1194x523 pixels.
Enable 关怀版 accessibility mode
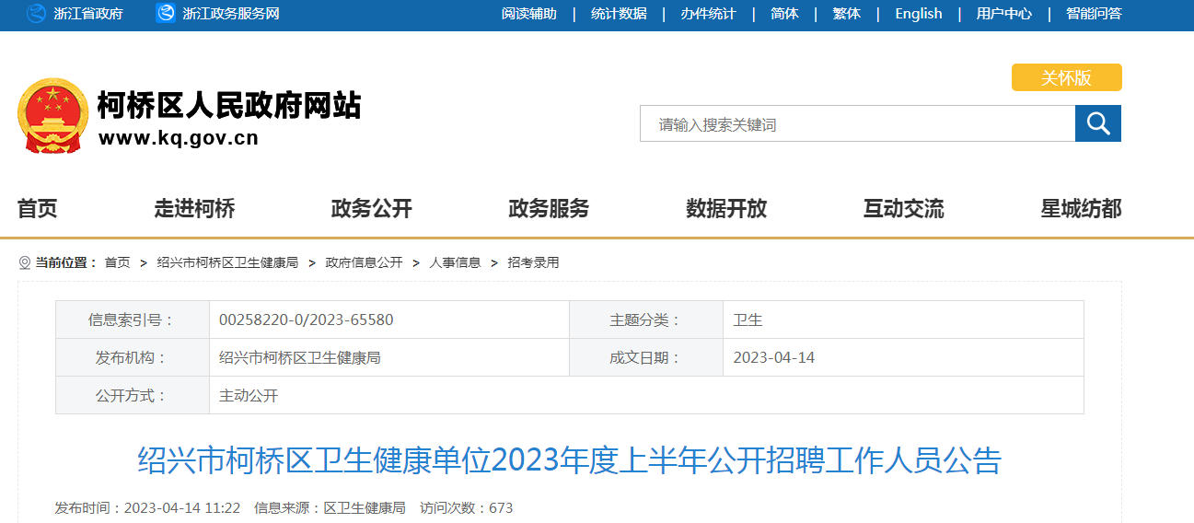click(x=1066, y=78)
